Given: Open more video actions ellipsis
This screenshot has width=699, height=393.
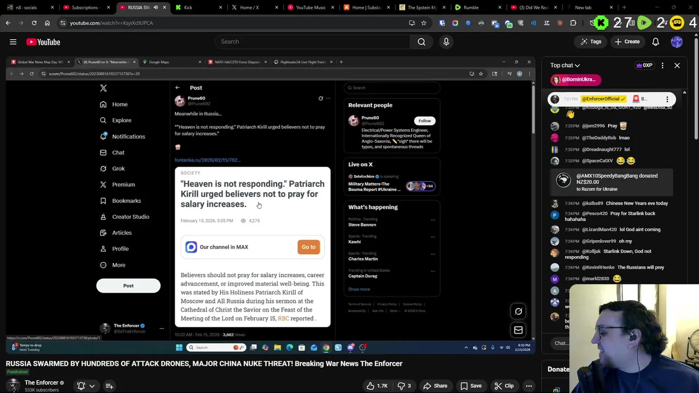Looking at the screenshot, I should point(529,386).
